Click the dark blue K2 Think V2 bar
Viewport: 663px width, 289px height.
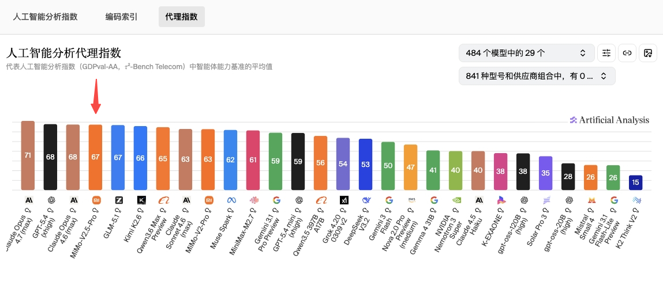pyautogui.click(x=636, y=182)
